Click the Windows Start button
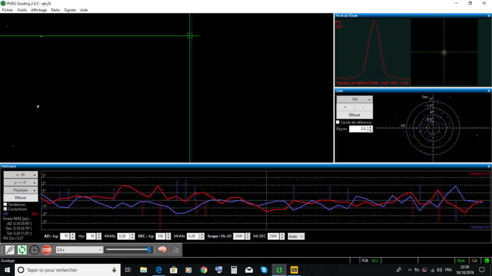The width and height of the screenshot is (492, 276). tap(7, 270)
